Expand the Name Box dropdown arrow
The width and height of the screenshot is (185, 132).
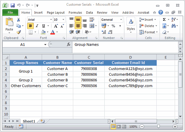[45, 45]
